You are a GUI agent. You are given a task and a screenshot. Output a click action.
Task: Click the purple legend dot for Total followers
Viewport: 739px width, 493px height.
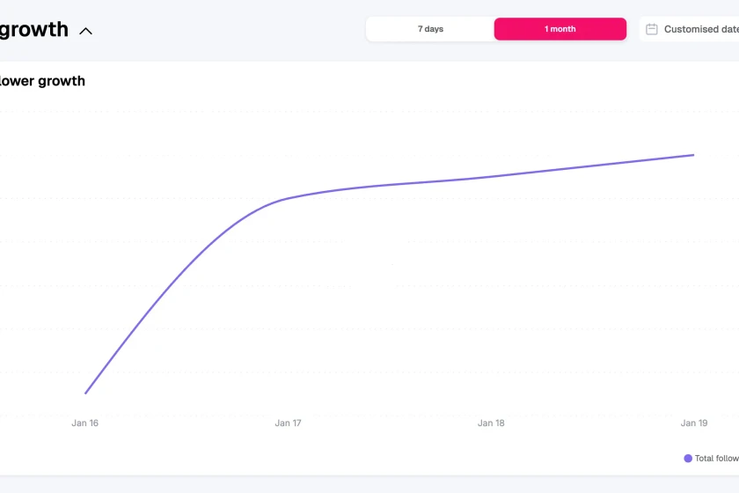[688, 458]
